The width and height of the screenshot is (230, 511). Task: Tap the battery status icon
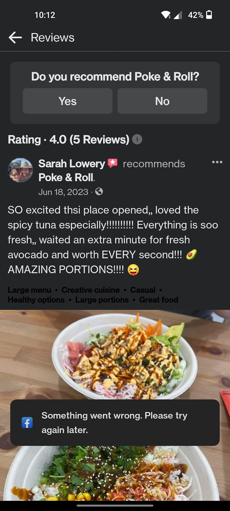(209, 15)
